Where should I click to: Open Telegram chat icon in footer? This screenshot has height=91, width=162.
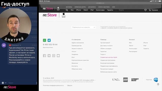pos(49,40)
